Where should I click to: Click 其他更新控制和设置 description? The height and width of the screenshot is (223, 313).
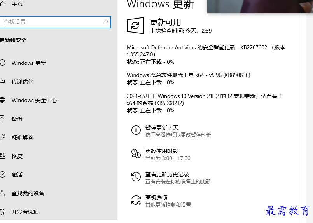coord(168,205)
